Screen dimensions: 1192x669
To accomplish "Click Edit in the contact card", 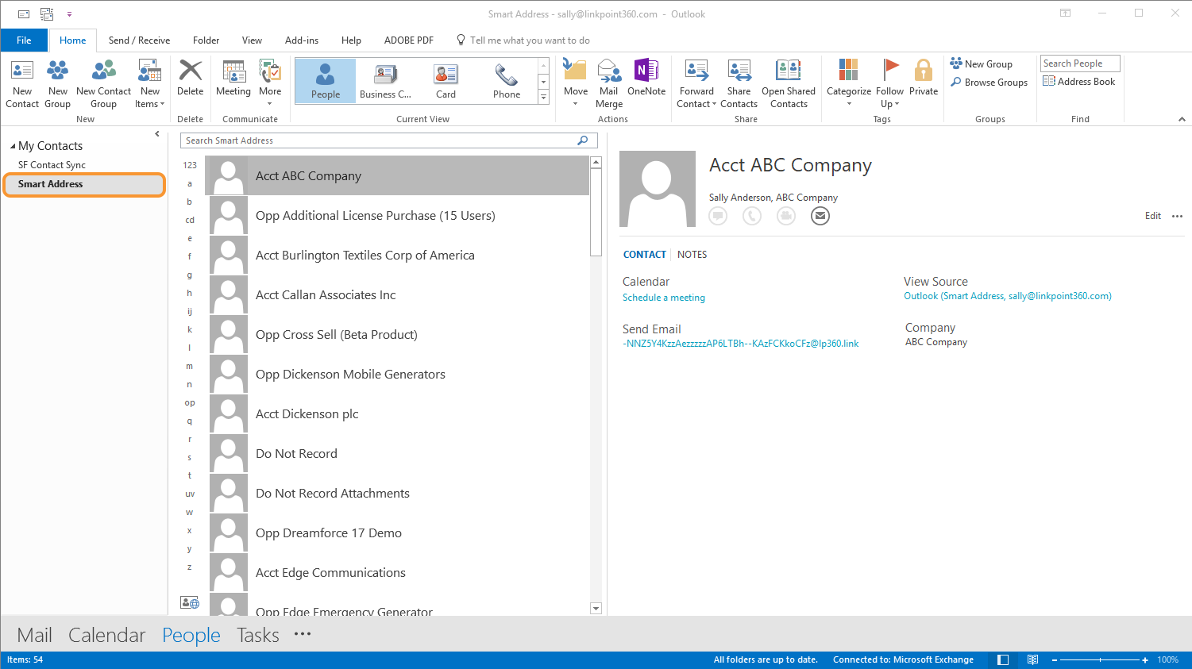I will [x=1153, y=216].
